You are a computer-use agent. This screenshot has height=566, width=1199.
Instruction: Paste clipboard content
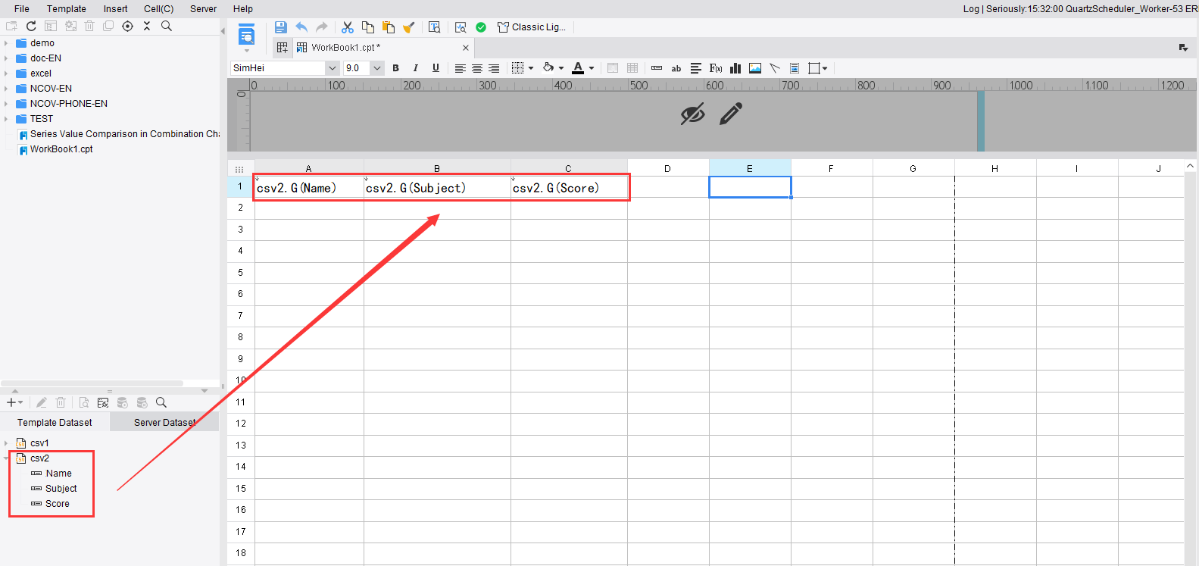389,27
